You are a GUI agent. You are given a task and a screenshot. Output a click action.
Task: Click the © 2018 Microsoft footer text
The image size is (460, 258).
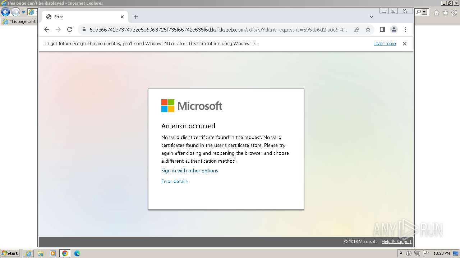point(360,242)
